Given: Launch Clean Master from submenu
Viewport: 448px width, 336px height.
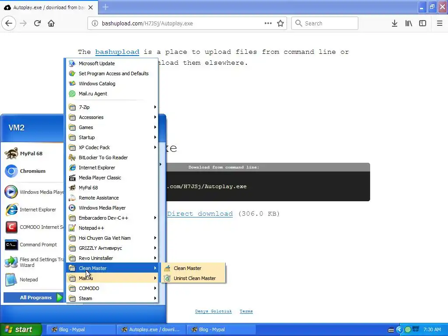Looking at the screenshot, I should [193, 268].
